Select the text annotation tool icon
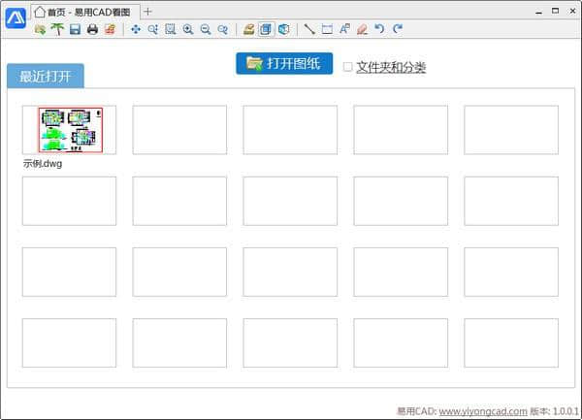Screen dimensions: 582x420 (x=344, y=30)
